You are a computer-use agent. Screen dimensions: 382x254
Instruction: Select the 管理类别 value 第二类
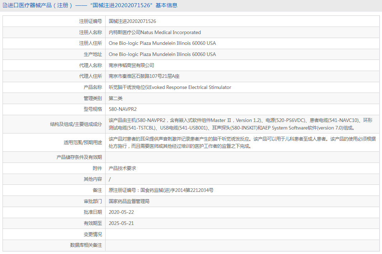(116, 98)
